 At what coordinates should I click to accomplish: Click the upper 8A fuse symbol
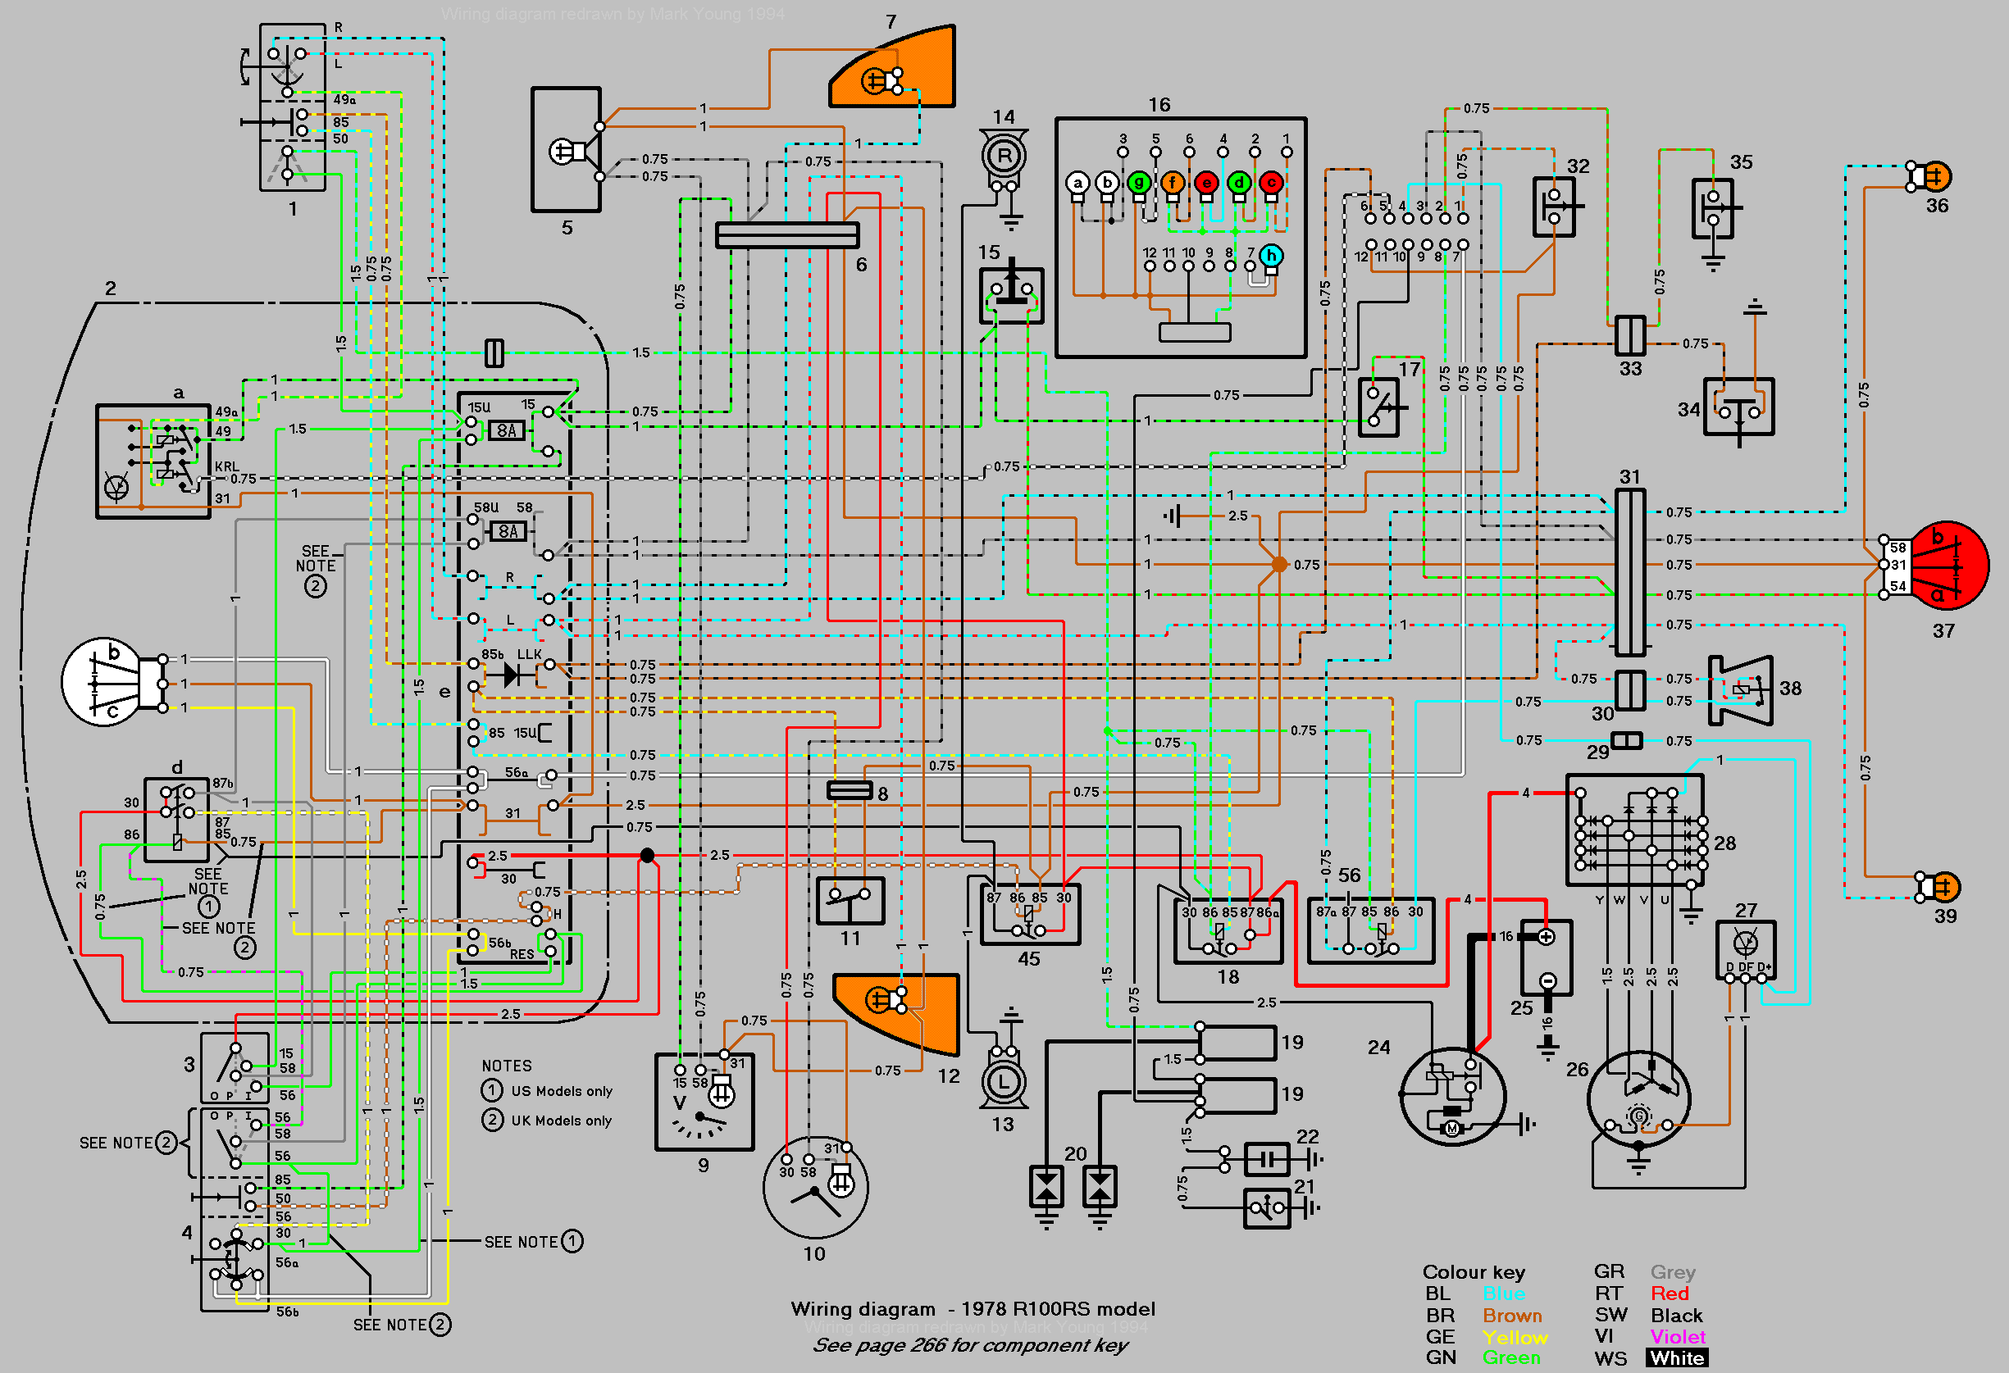tap(507, 430)
